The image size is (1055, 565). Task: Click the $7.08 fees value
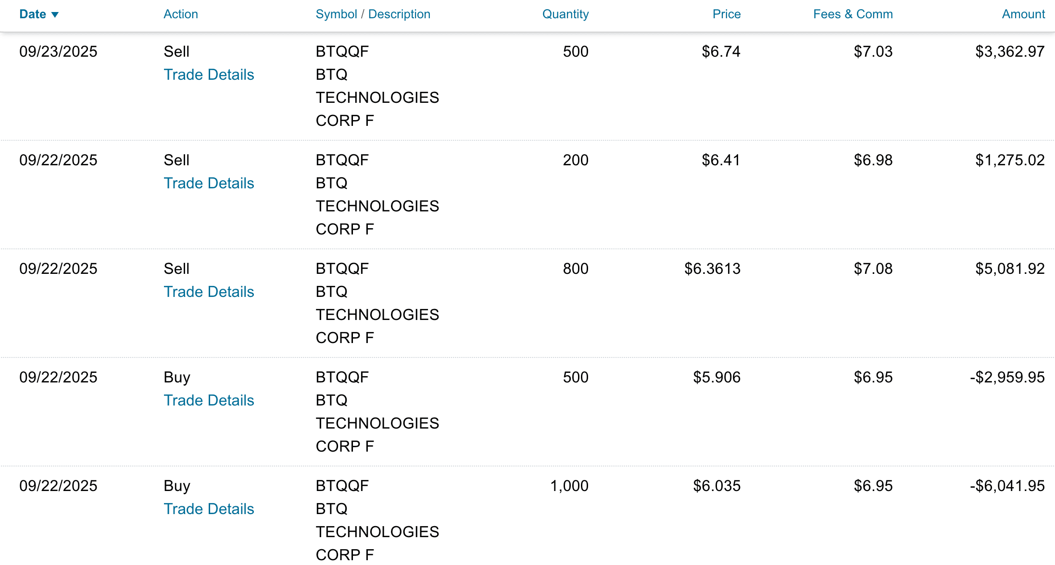(x=873, y=269)
